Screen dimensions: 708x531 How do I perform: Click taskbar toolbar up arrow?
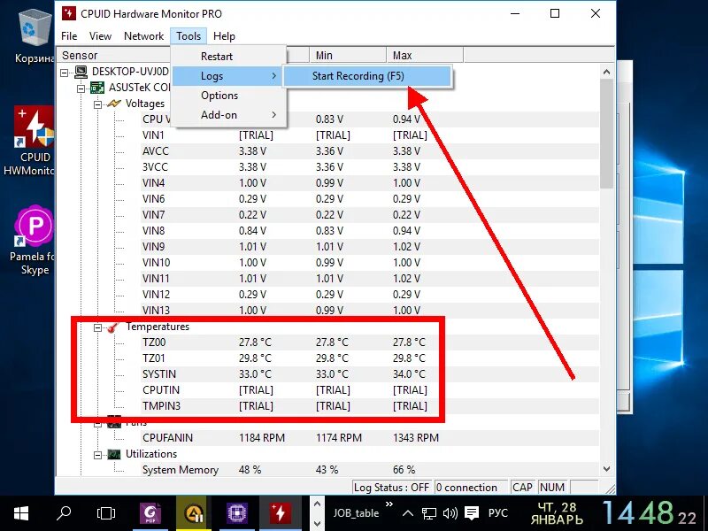tap(317, 504)
